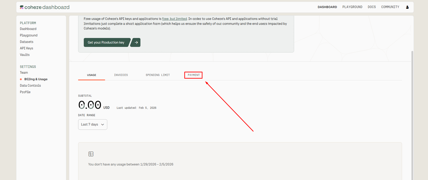Image resolution: width=428 pixels, height=180 pixels.
Task: Switch to the Usage tab
Action: [92, 75]
